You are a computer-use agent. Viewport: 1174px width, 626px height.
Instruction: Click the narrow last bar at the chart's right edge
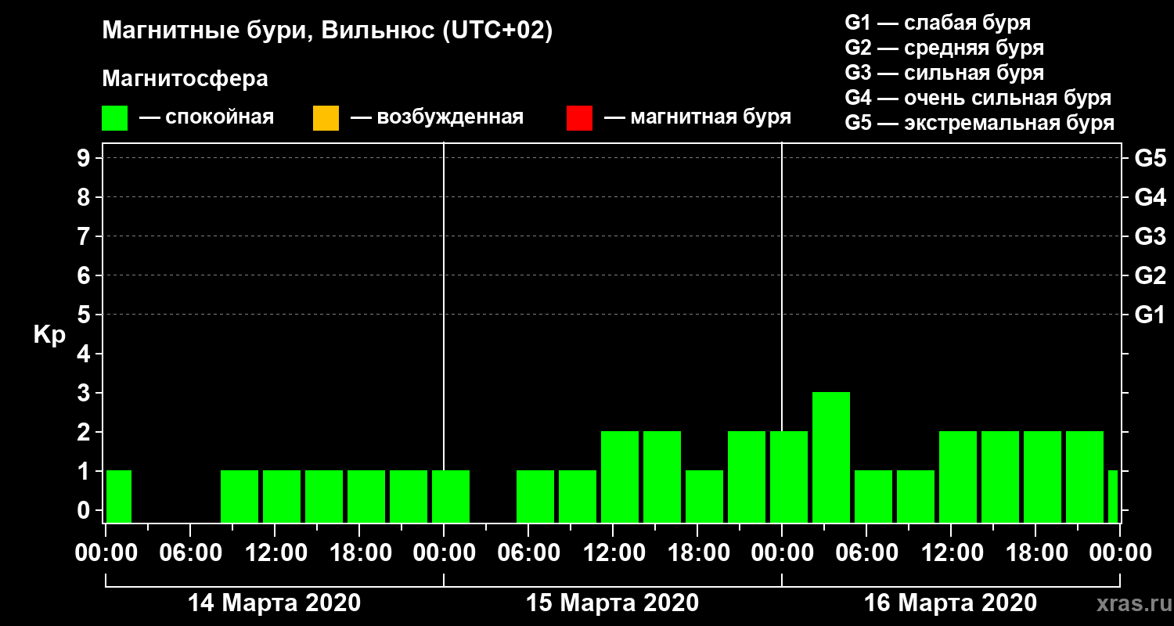[1113, 496]
